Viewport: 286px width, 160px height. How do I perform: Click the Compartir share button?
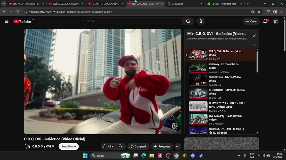[138, 146]
